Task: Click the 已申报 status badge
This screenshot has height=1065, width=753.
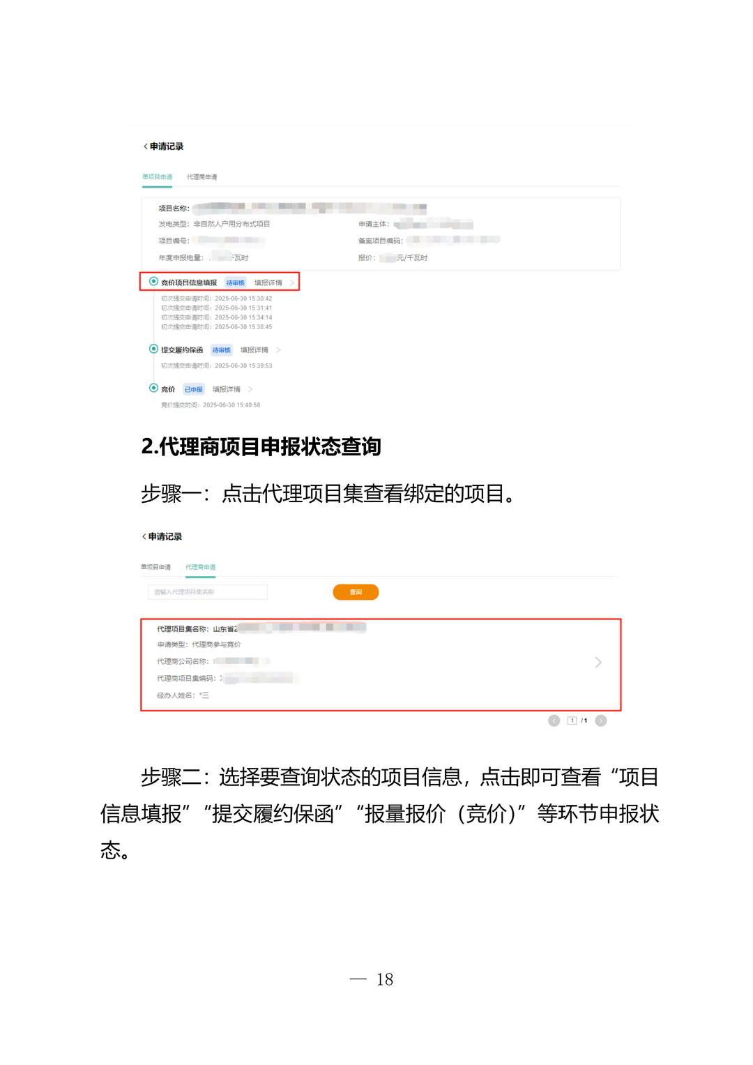Action: tap(194, 389)
